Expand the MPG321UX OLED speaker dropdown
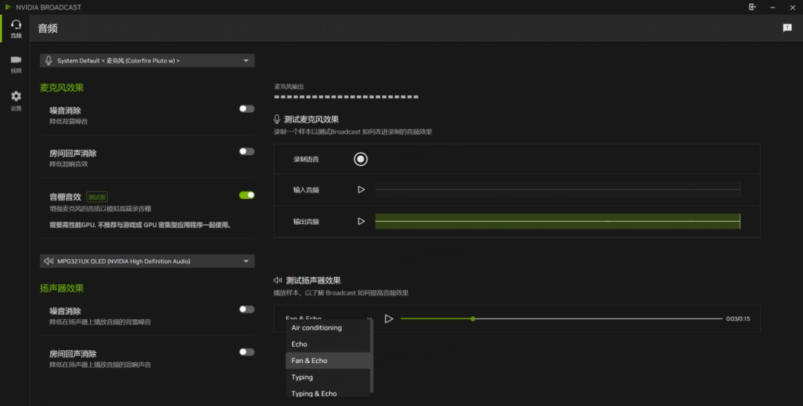 (147, 261)
